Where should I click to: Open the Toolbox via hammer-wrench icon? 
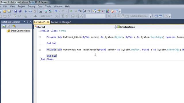click(x=103, y=11)
